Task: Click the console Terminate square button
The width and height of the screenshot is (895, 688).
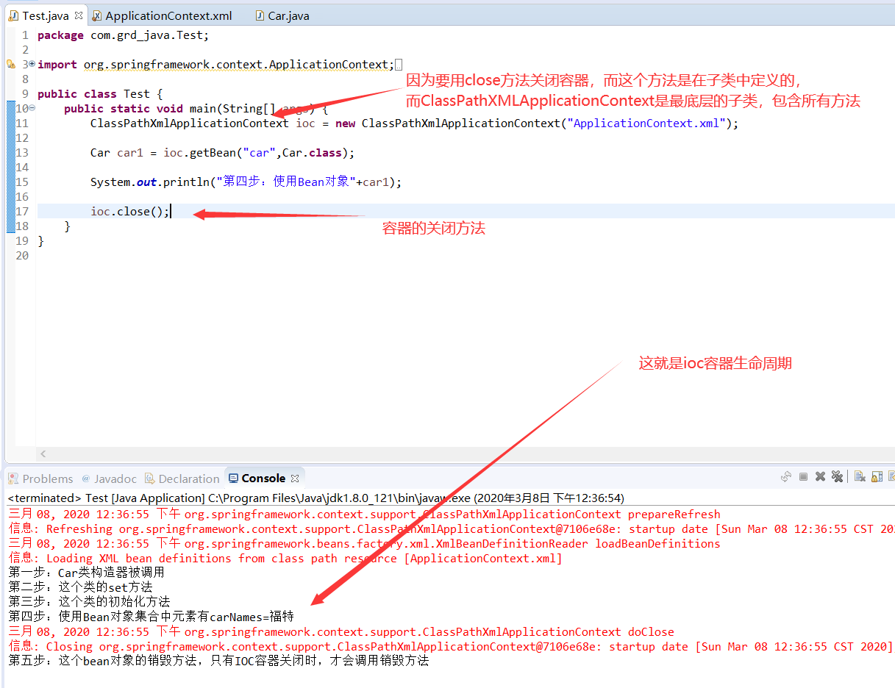Action: pos(804,477)
